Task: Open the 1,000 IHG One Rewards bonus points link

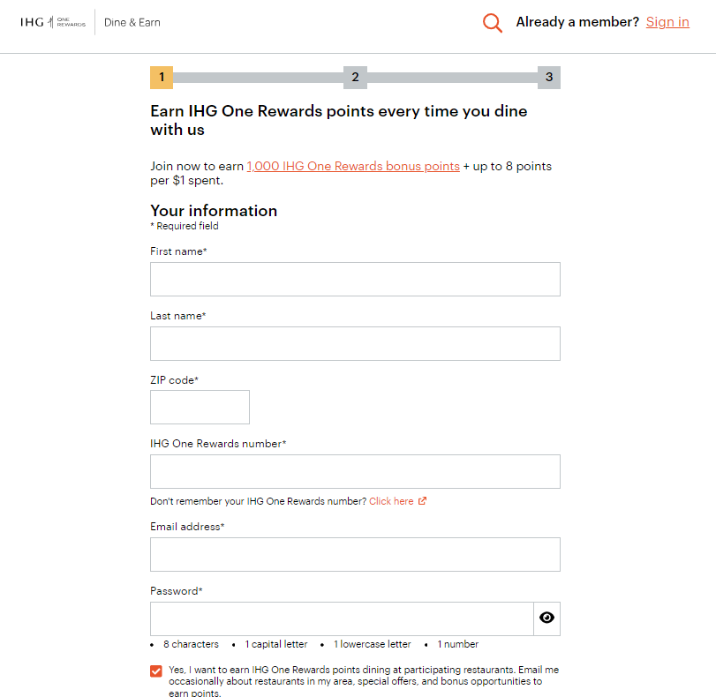Action: [x=353, y=166]
